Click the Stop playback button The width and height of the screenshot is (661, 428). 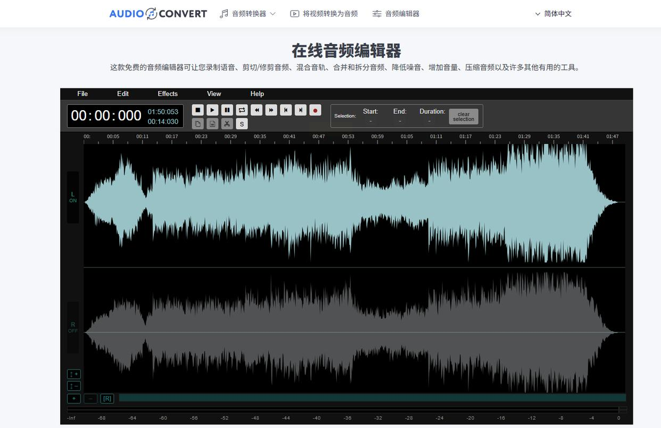coord(197,110)
